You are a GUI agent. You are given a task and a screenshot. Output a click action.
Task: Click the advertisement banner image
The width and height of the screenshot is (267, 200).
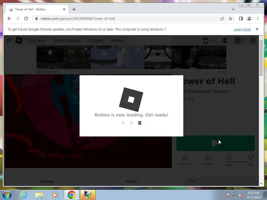click(131, 57)
